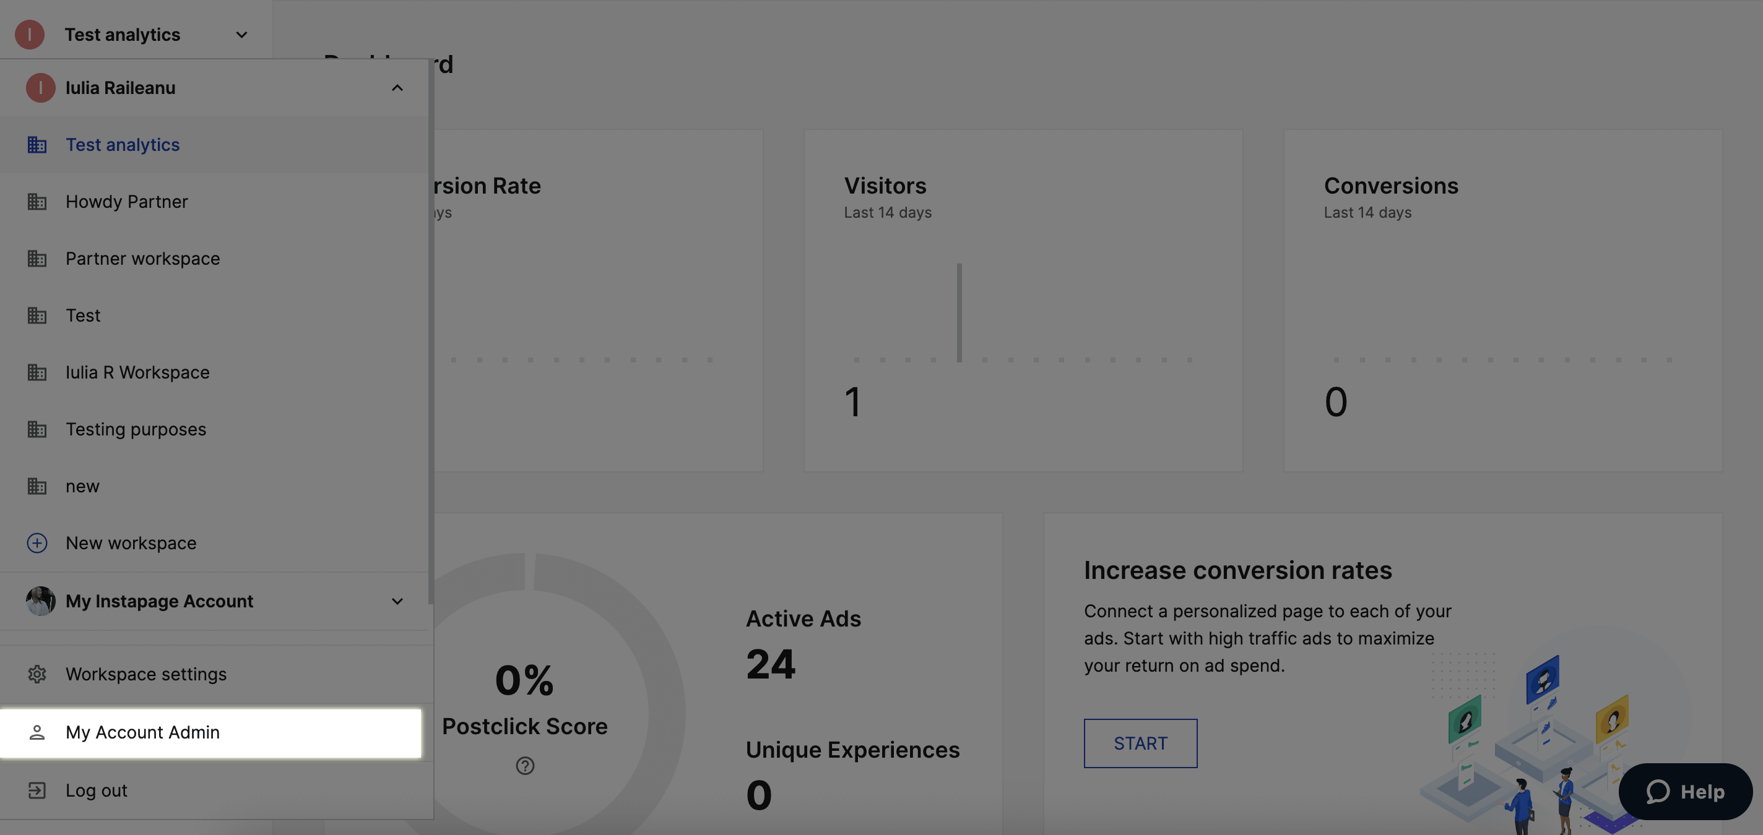
Task: Click the chat bubble icon in Help button
Action: [x=1658, y=791]
